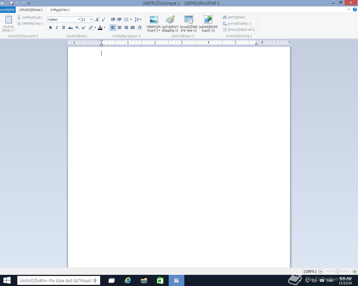Collapse the ribbon with the chevron
This screenshot has height=286, width=358.
point(348,9)
